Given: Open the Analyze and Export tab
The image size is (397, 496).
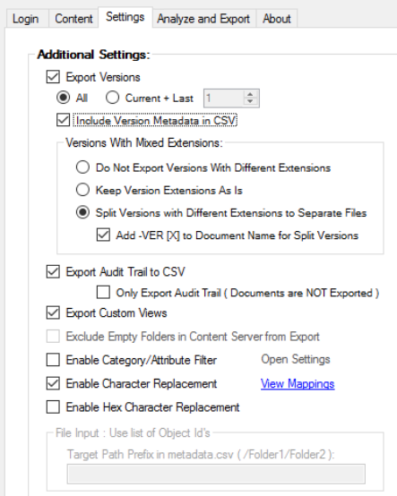Looking at the screenshot, I should point(203,19).
